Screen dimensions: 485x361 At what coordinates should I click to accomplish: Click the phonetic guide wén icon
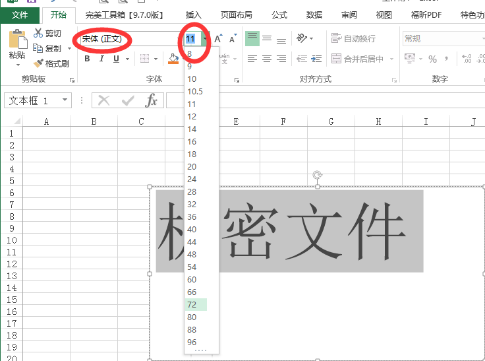pyautogui.click(x=225, y=59)
